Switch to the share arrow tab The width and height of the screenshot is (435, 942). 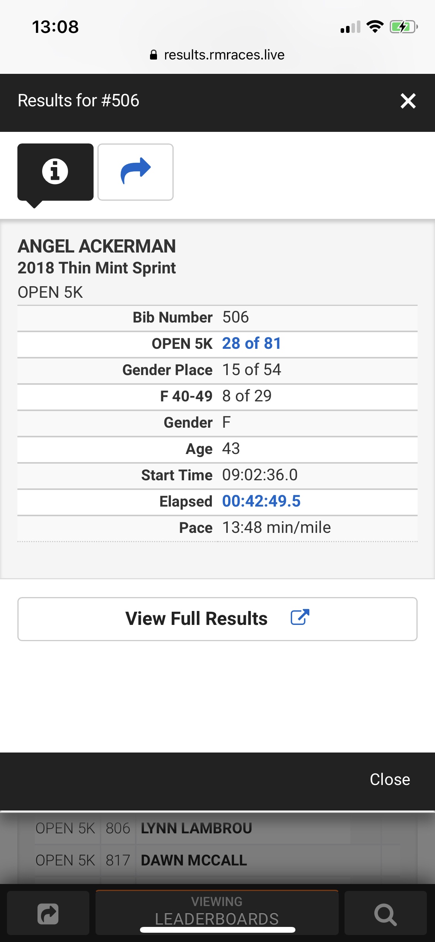pyautogui.click(x=135, y=172)
